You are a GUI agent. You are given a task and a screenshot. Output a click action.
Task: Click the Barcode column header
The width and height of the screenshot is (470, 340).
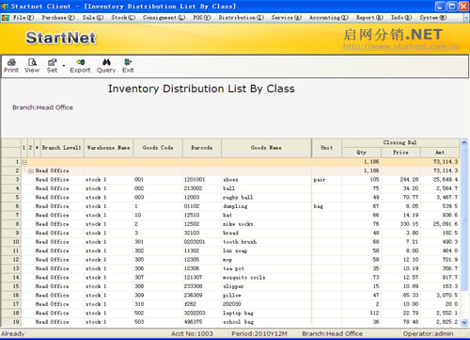(x=202, y=148)
